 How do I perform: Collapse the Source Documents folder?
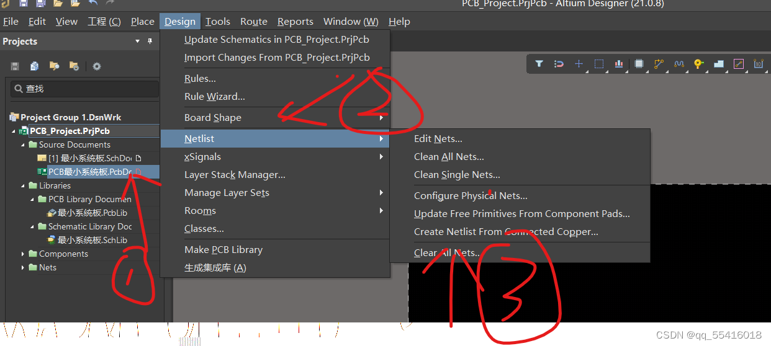23,145
